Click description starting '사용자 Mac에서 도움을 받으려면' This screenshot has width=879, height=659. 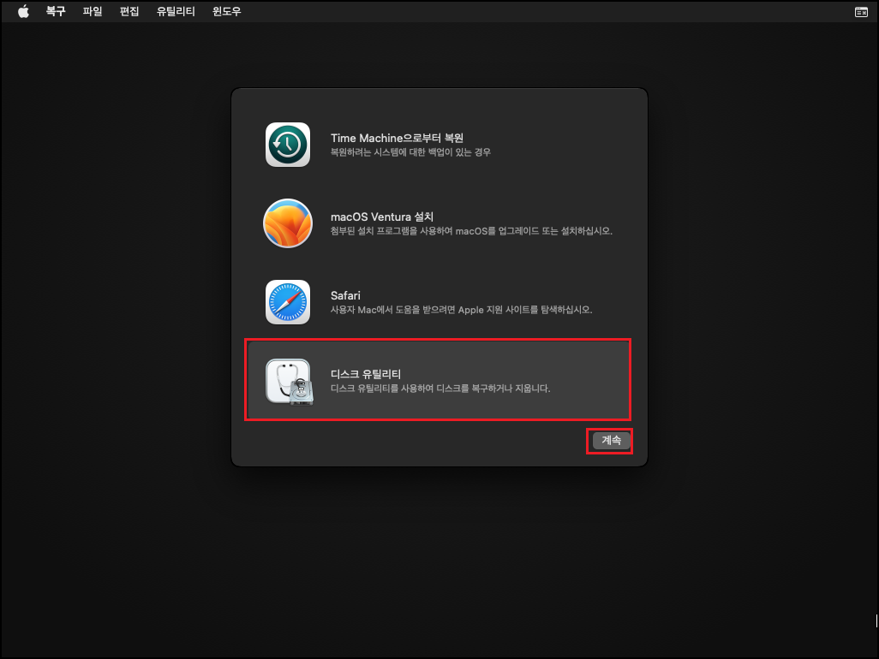(x=462, y=310)
